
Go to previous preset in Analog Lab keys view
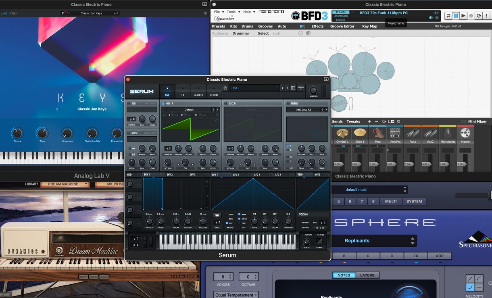(57, 109)
